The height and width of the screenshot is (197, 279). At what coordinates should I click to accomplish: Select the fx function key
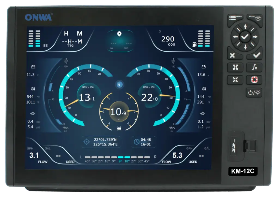(254, 67)
